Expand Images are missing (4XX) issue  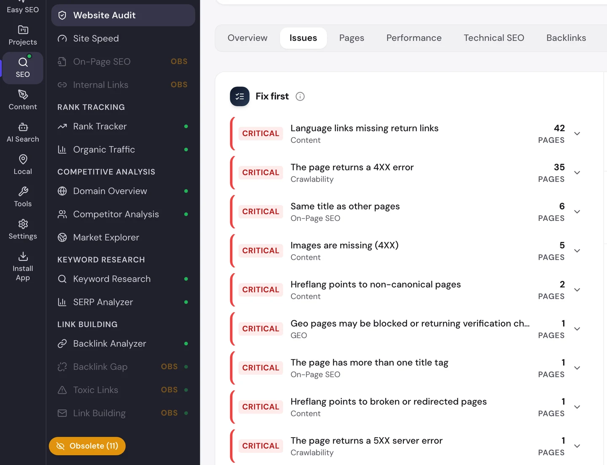577,251
